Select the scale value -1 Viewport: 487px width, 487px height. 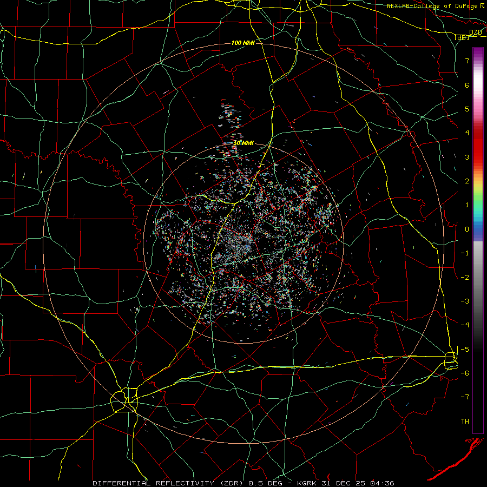pyautogui.click(x=465, y=253)
